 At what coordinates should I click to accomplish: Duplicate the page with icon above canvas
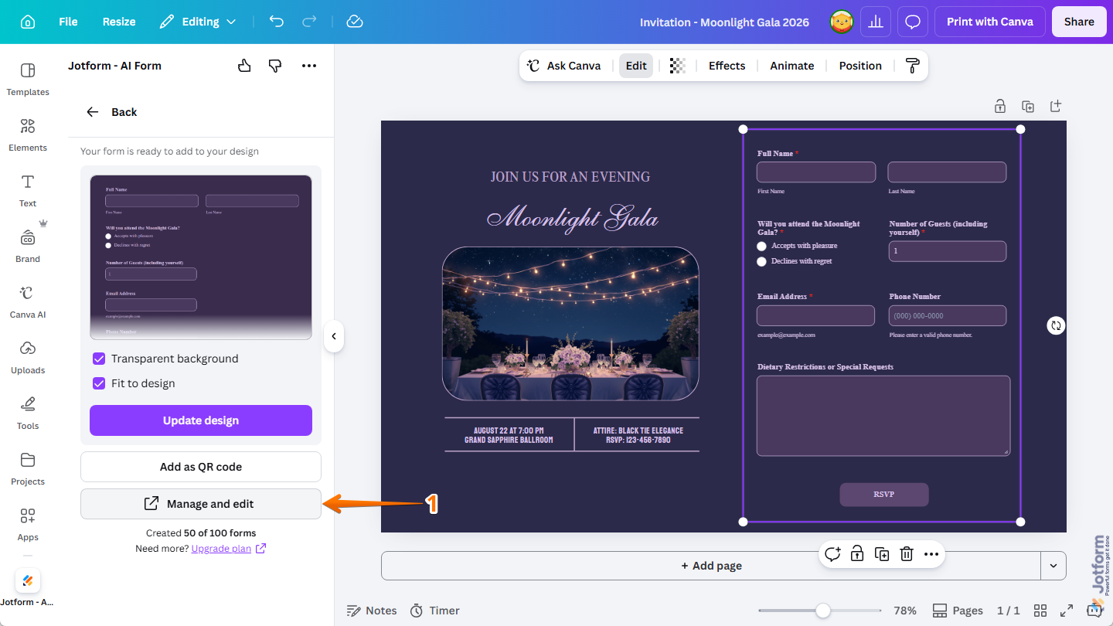[1028, 106]
